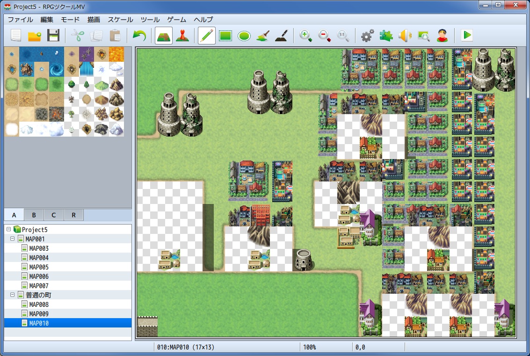Collapse the Project5 tree root
Image resolution: width=530 pixels, height=356 pixels.
(x=9, y=229)
